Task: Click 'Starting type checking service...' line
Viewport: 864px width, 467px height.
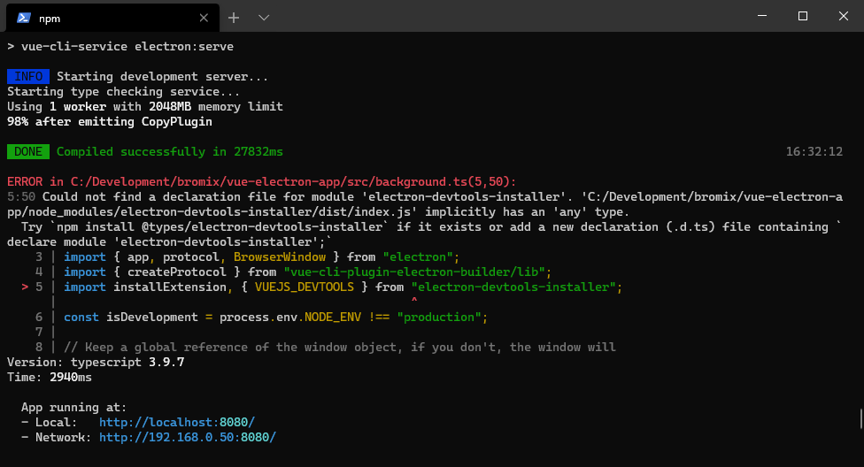Action: (x=123, y=91)
